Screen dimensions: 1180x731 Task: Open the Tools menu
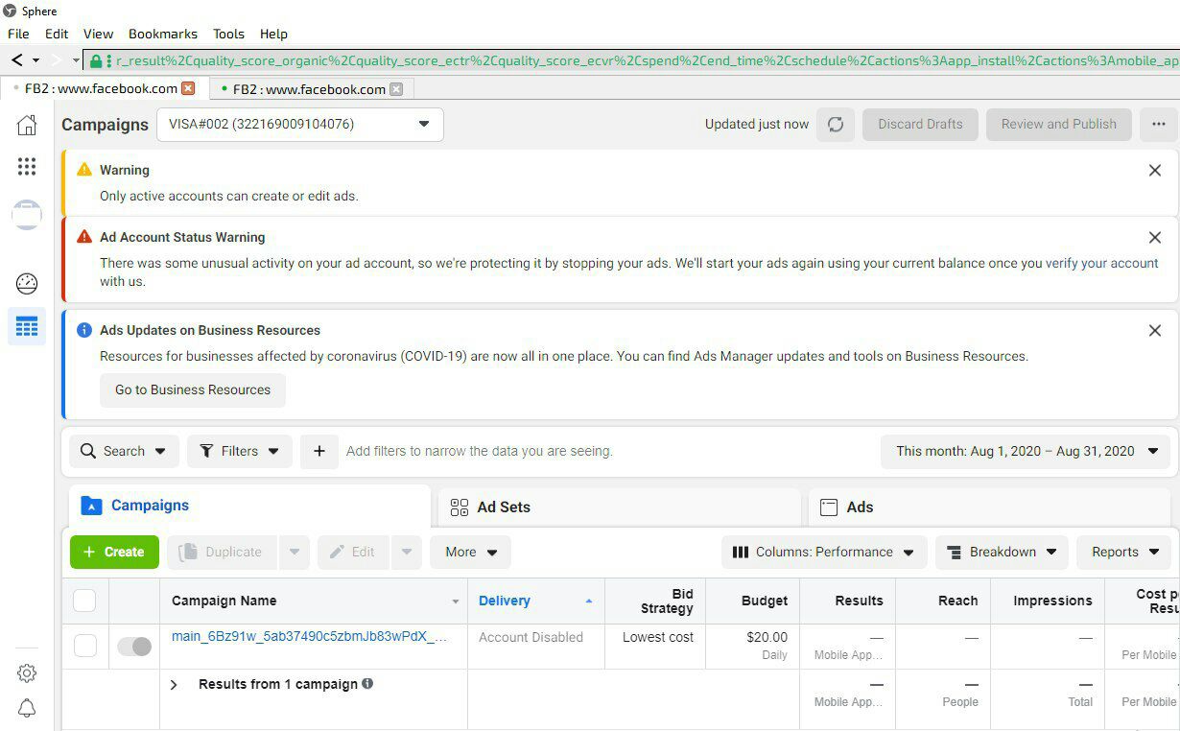228,34
